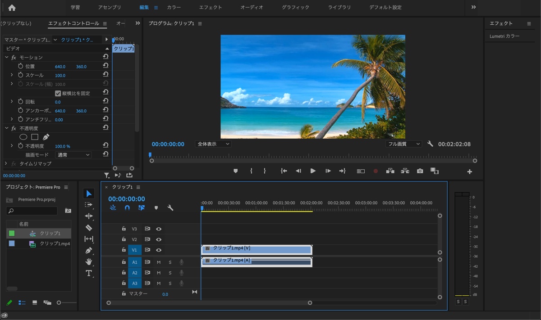The width and height of the screenshot is (541, 320).
Task: Switch to グラフィック workspace
Action: click(x=296, y=8)
